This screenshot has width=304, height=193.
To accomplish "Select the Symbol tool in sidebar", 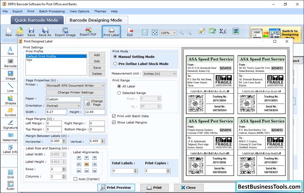I will [x=11, y=112].
